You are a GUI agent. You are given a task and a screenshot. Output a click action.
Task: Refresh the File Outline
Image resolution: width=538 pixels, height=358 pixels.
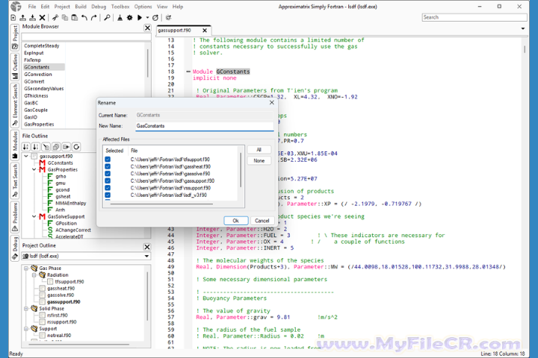[x=76, y=147]
